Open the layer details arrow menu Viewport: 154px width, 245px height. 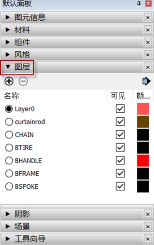(147, 81)
